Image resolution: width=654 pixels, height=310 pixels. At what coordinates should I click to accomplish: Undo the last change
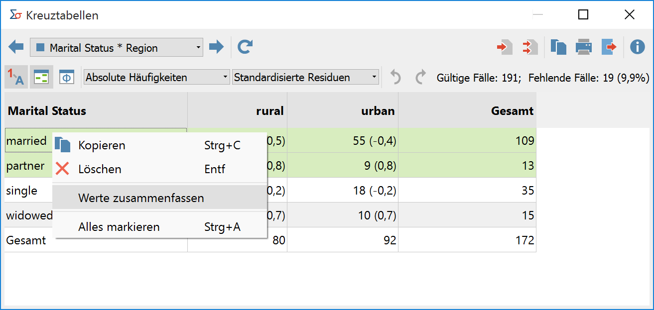tap(395, 77)
